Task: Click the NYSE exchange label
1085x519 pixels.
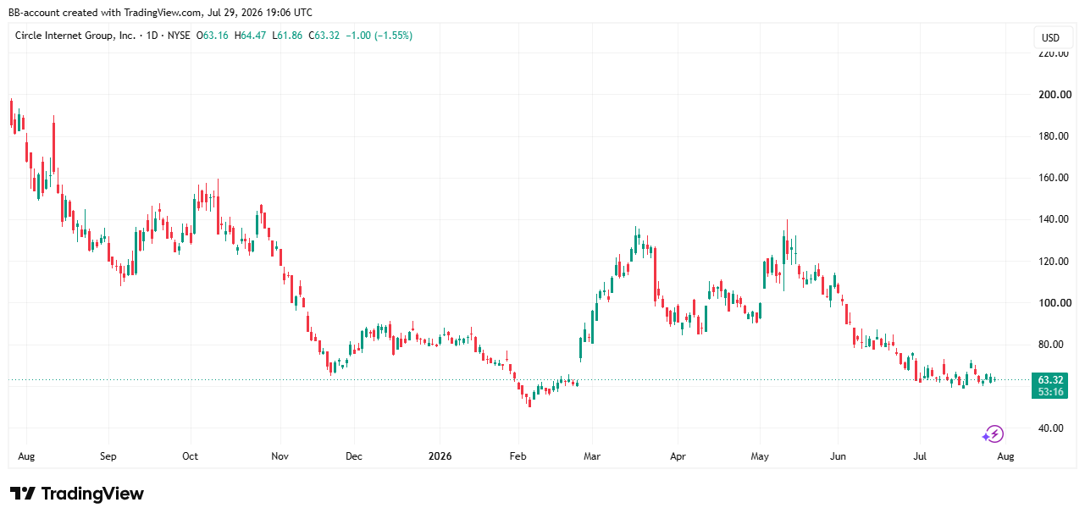Action: [177, 36]
